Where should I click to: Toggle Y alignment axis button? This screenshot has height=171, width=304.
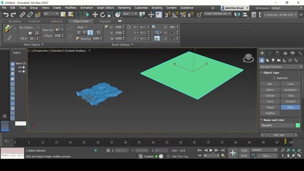85,33
